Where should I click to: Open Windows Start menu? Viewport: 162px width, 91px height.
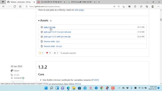tap(46, 88)
